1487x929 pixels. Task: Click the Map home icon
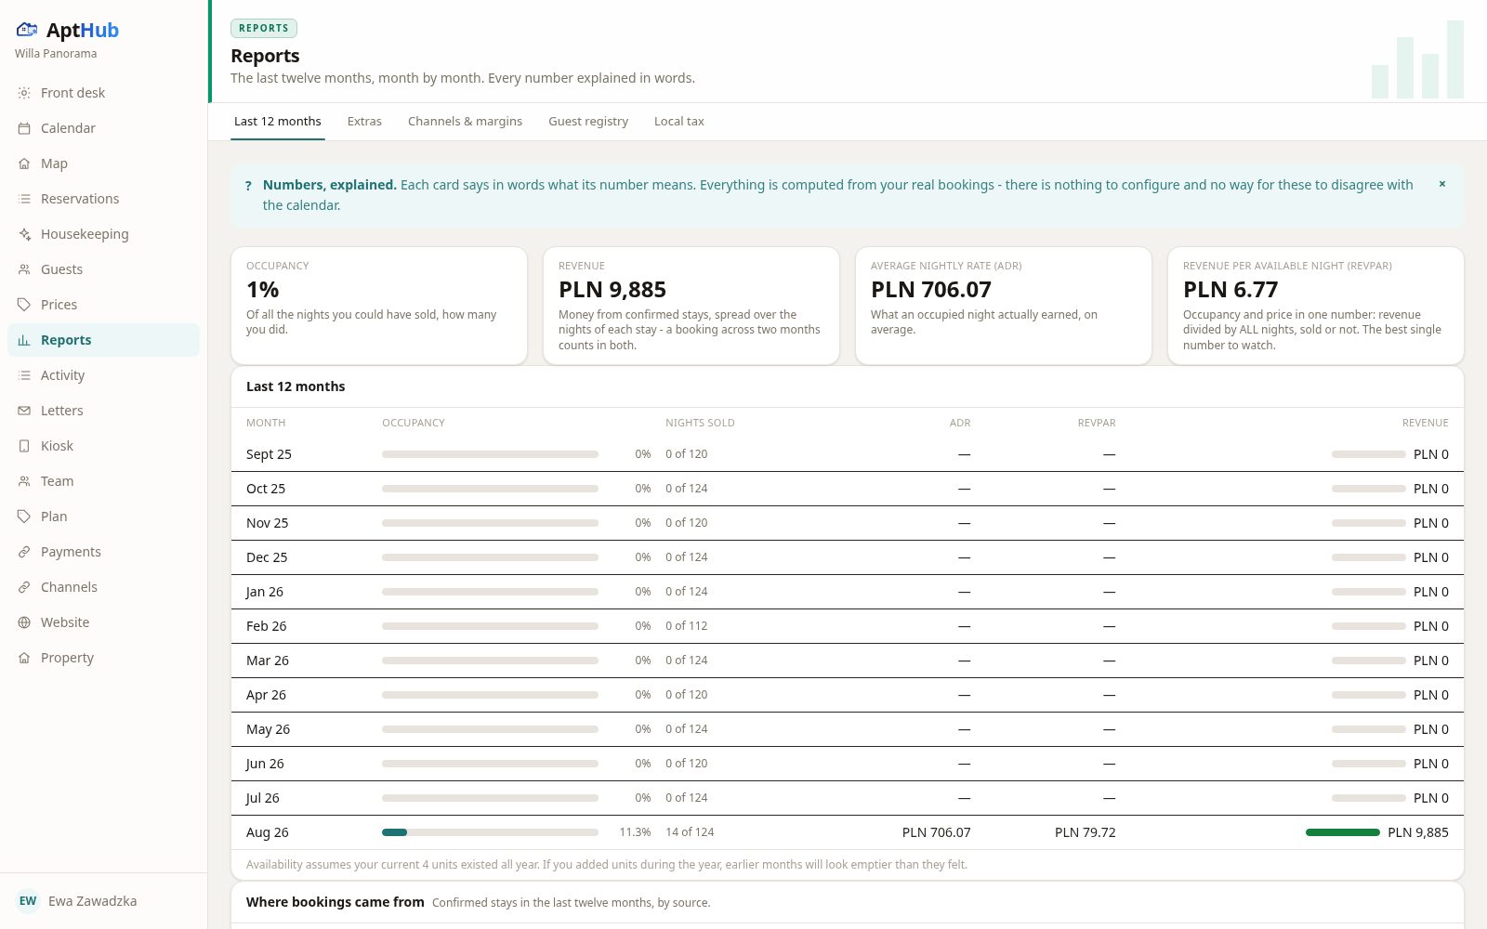click(24, 164)
